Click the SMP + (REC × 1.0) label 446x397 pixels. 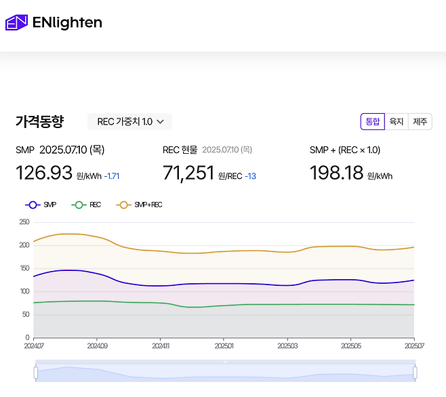pos(345,150)
